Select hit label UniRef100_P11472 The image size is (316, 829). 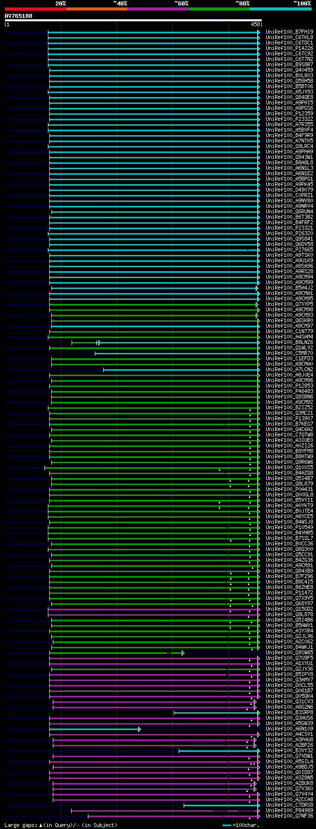[x=289, y=592]
